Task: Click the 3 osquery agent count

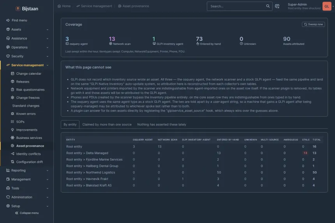Action: (x=67, y=39)
